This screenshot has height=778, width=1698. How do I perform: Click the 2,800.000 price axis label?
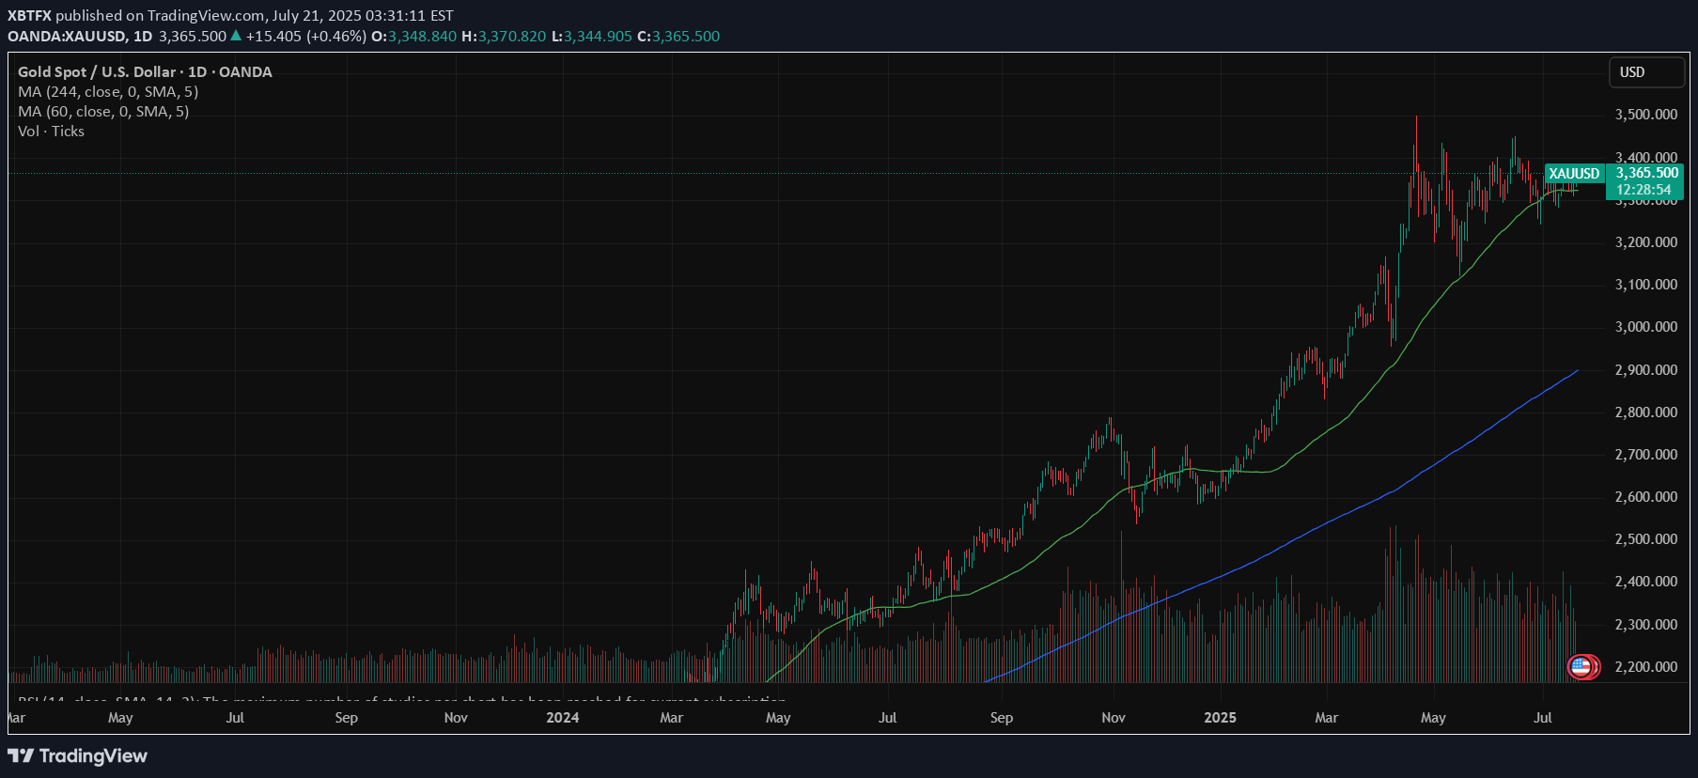1646,412
